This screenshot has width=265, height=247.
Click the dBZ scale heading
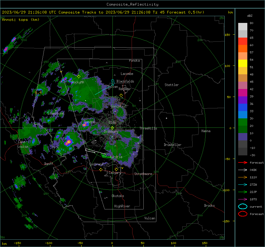(250, 16)
